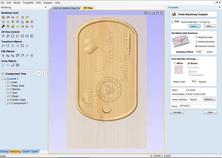Image resolution: width=222 pixels, height=158 pixels.
Task: Open the Toolpaths menu
Action: click(28, 3)
